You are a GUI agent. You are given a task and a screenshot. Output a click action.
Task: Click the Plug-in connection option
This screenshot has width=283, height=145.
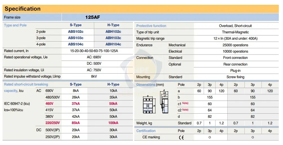pos(235,71)
